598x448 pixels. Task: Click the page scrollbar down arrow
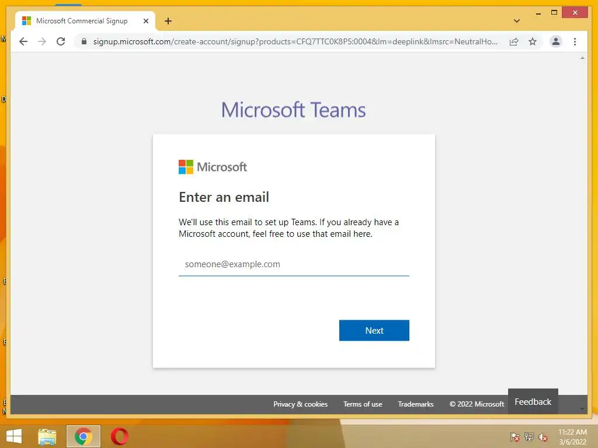tap(582, 409)
